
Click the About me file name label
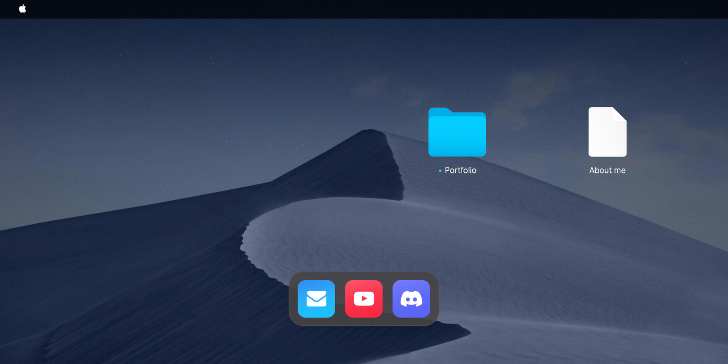607,170
